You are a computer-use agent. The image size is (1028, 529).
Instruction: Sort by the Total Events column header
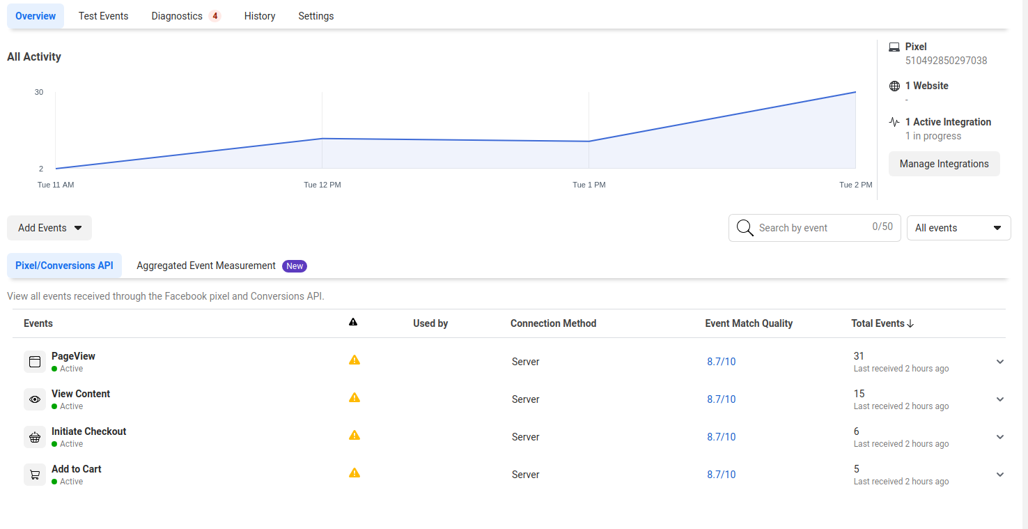pos(882,323)
